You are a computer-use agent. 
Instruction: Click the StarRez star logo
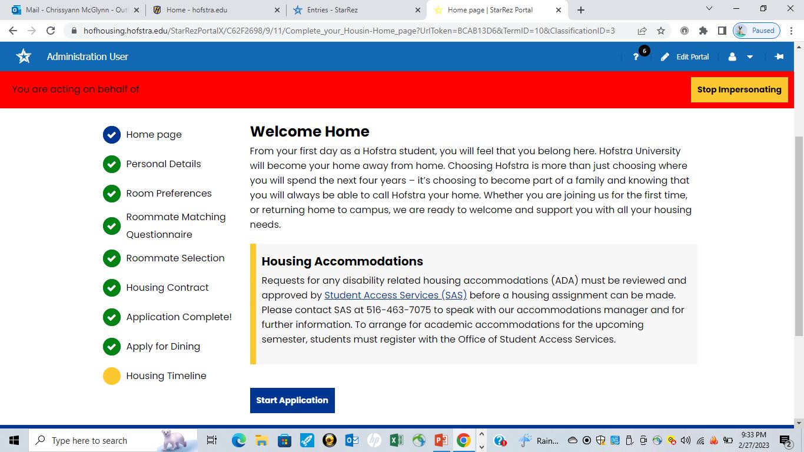24,56
